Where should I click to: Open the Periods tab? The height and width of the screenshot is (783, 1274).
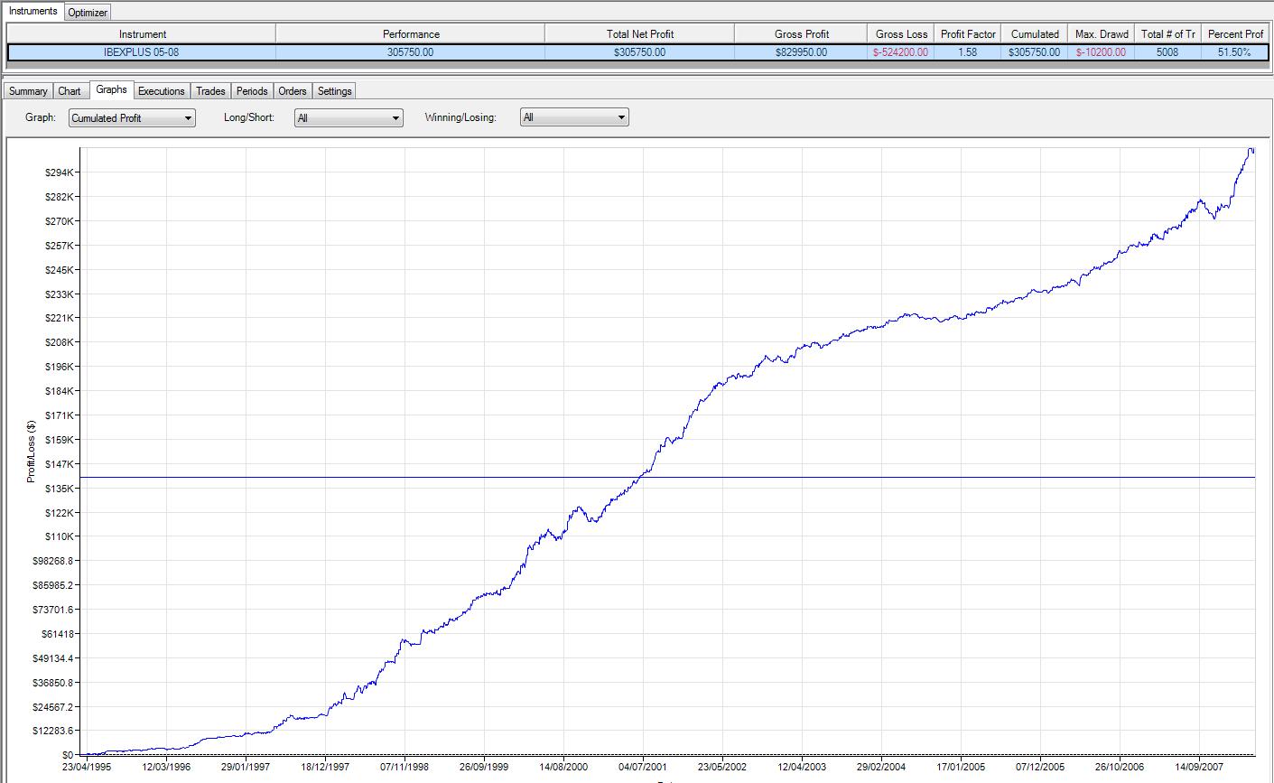pos(252,91)
